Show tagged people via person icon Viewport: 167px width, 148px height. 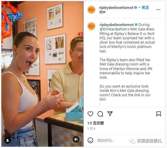click(7, 140)
